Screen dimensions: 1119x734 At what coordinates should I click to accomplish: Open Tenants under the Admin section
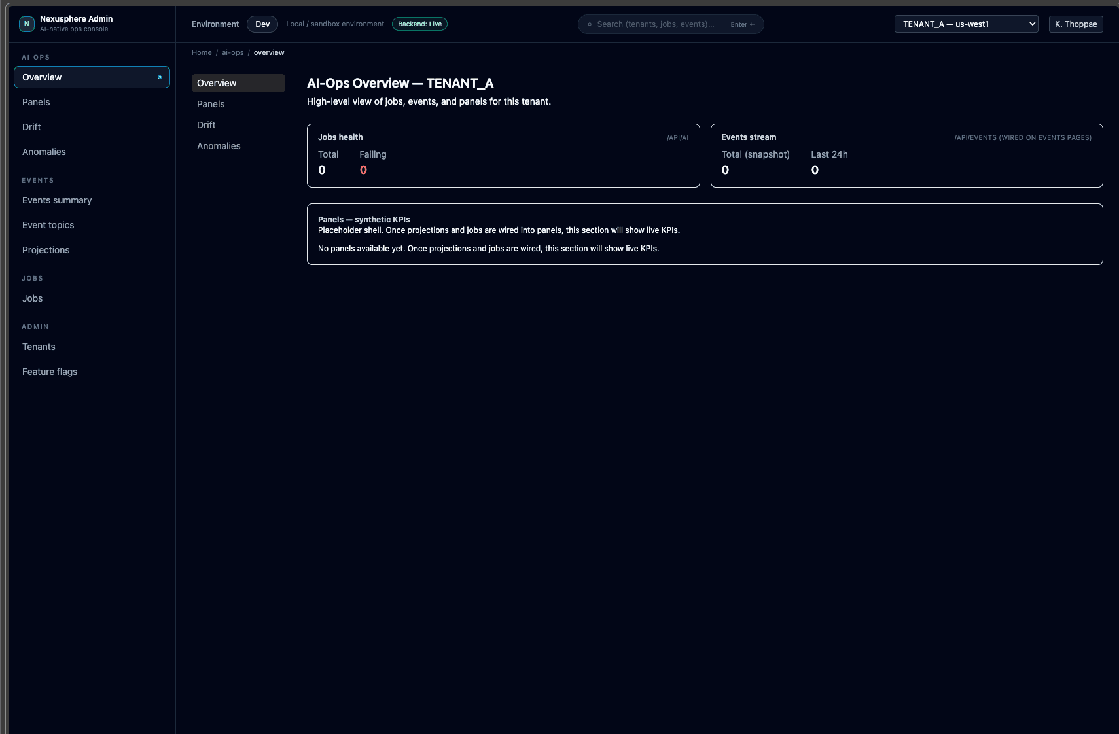(x=39, y=347)
